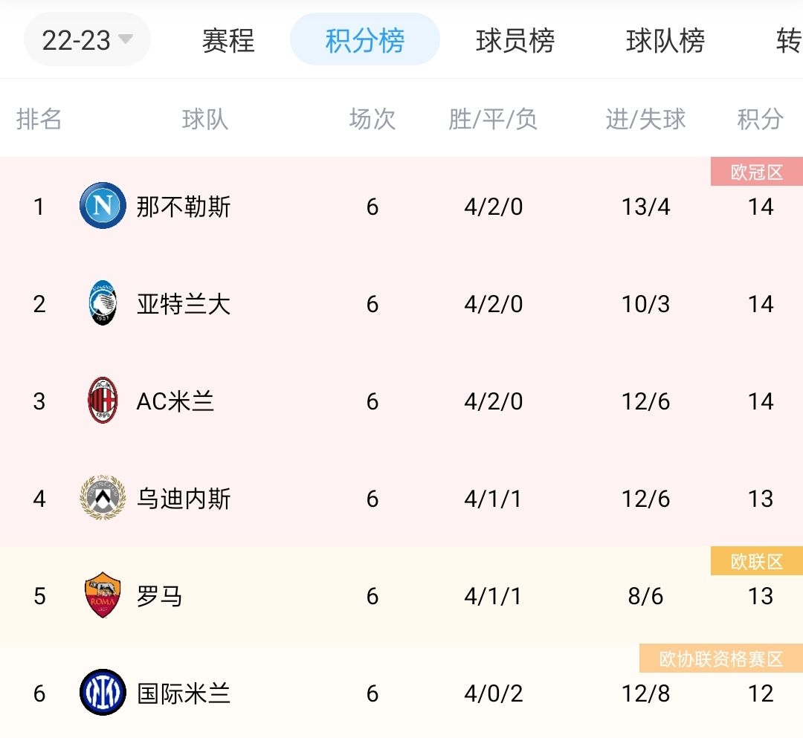Tap the AS Roma crest
Viewport: 803px width, 738px height.
[103, 595]
